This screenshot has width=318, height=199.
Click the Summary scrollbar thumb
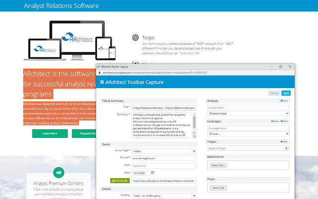coord(194,122)
